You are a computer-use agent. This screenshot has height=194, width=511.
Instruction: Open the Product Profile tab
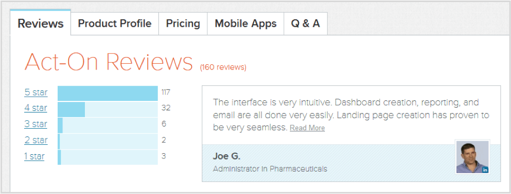pos(115,24)
